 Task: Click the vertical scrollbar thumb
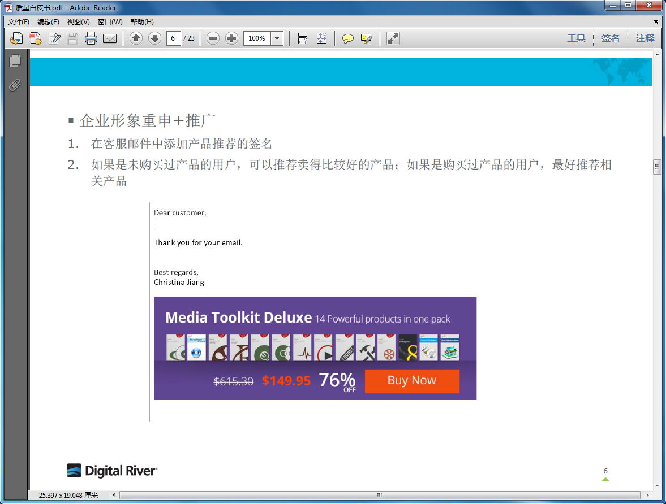(x=657, y=167)
